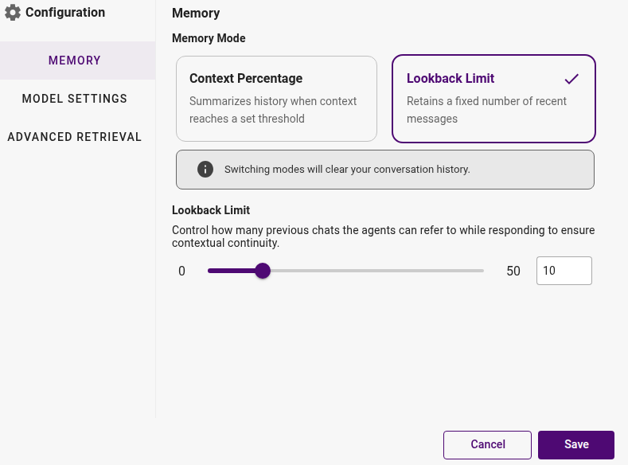Click the checkmark icon on Lookback Limit card
The image size is (628, 465).
tap(571, 79)
